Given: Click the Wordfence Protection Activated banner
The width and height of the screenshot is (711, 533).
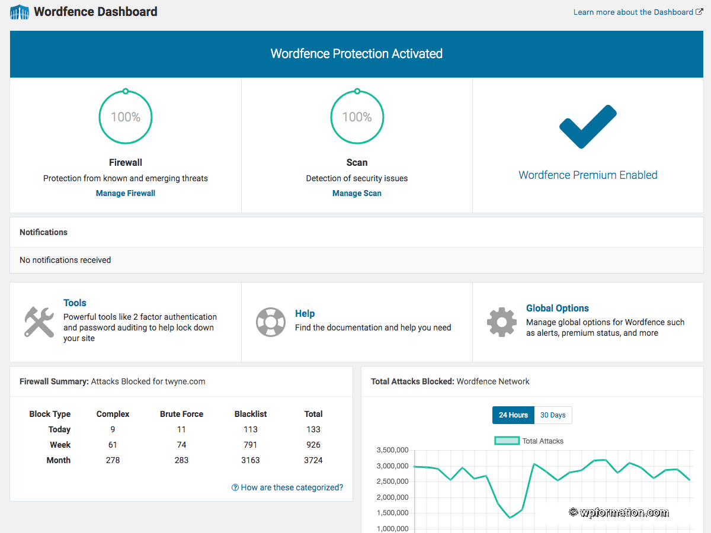Looking at the screenshot, I should coord(357,54).
